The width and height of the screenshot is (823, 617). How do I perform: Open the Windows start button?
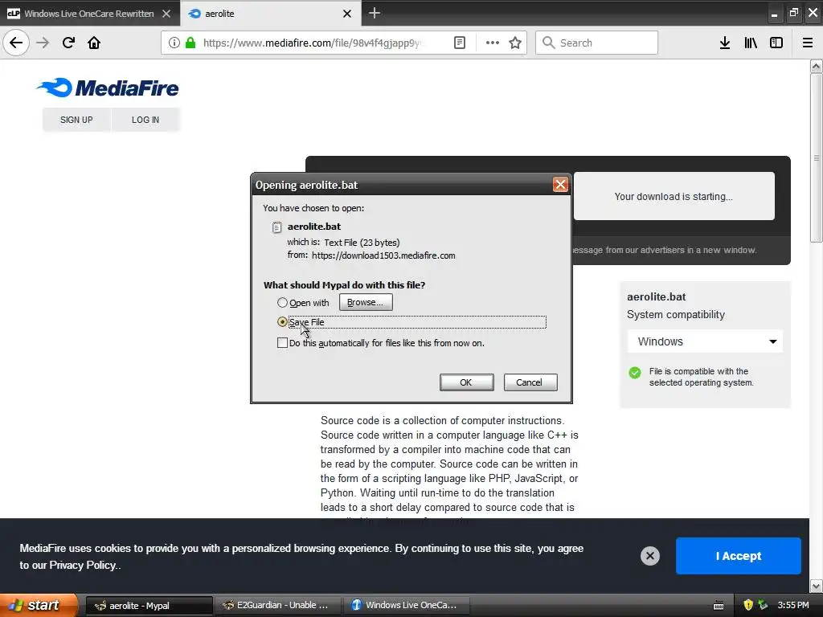[x=39, y=605]
